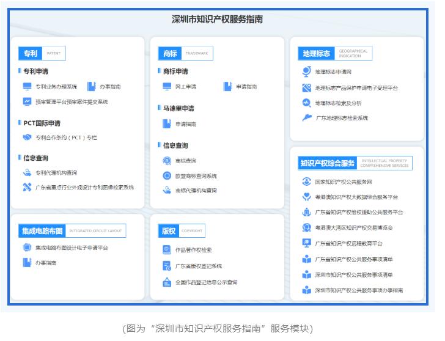Click the graduation icon beside 广东省知识产权远程教育平台
Screen dimensions: 445x341
point(307,243)
